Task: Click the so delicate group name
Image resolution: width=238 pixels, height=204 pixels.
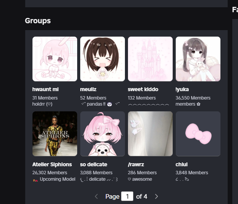Action: (x=94, y=164)
